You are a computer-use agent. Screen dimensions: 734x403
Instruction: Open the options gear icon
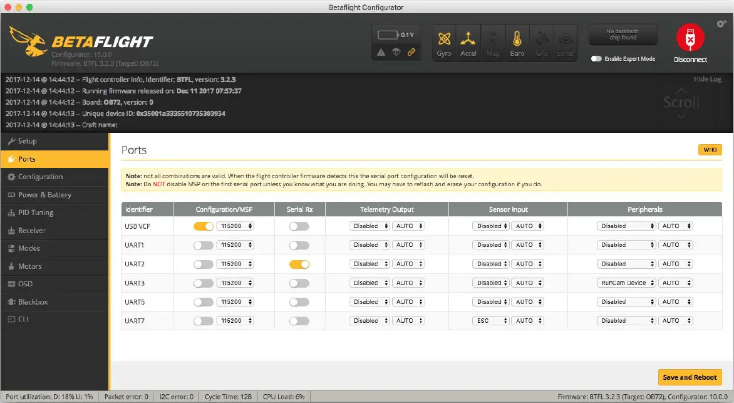click(721, 23)
